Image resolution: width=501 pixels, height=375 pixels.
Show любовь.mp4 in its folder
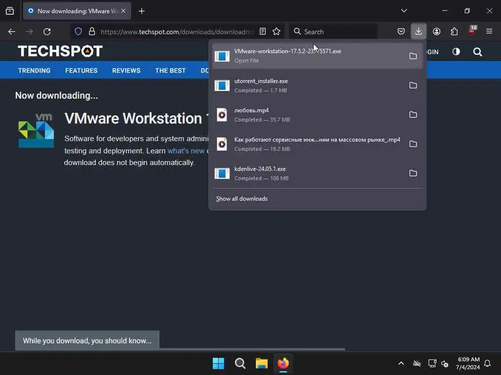click(413, 115)
